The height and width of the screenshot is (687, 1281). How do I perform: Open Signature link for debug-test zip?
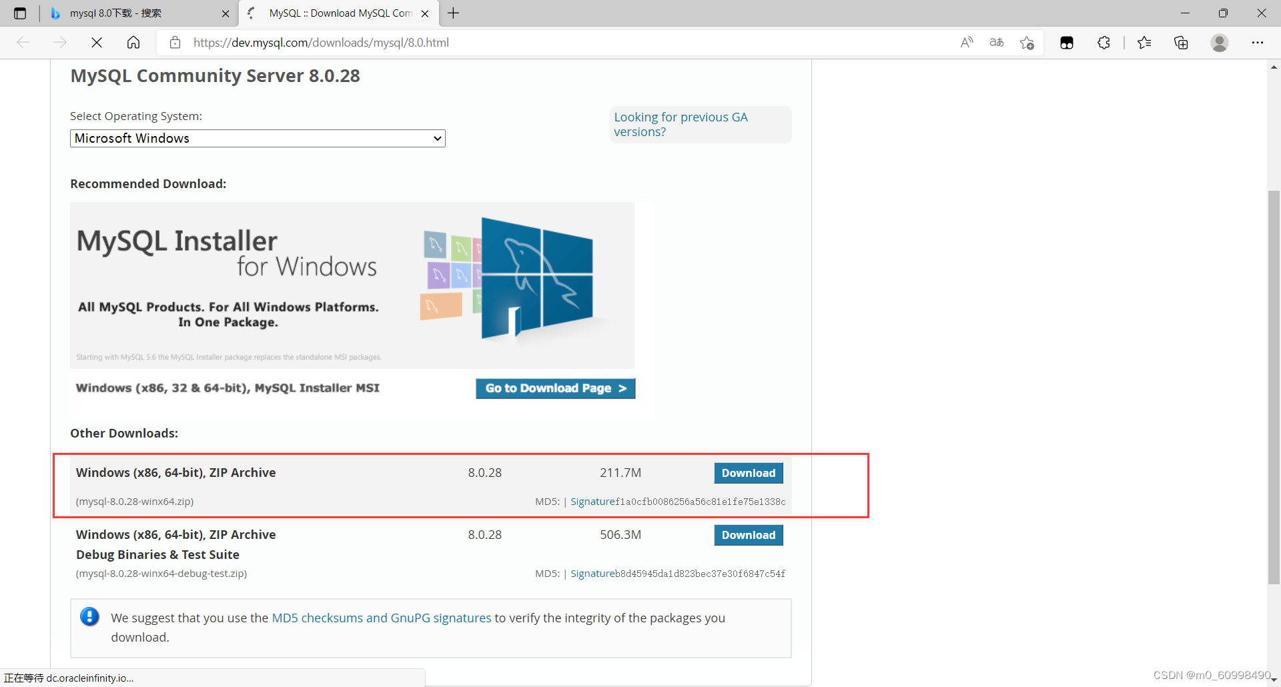[592, 574]
